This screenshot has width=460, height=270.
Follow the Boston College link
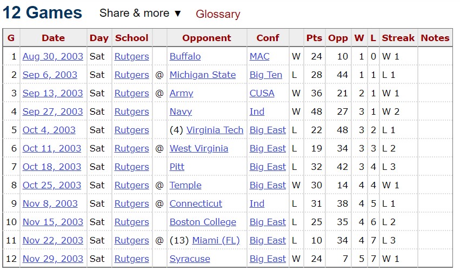(x=203, y=222)
